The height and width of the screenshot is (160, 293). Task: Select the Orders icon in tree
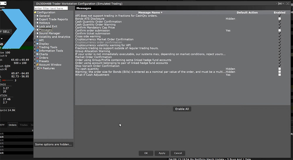pyautogui.click(x=37, y=58)
